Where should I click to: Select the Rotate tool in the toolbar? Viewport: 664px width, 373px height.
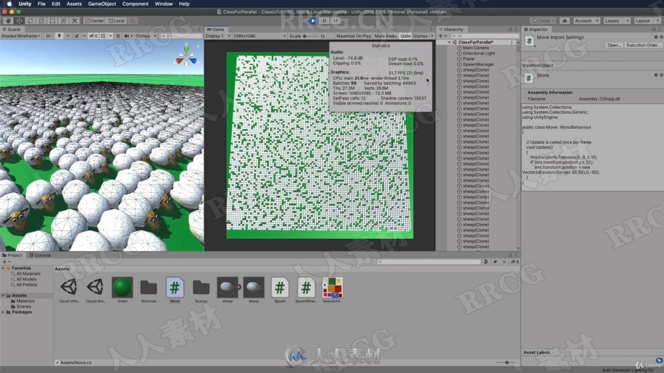(30, 21)
